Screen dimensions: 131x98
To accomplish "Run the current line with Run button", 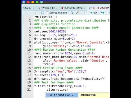I will point(93,13).
